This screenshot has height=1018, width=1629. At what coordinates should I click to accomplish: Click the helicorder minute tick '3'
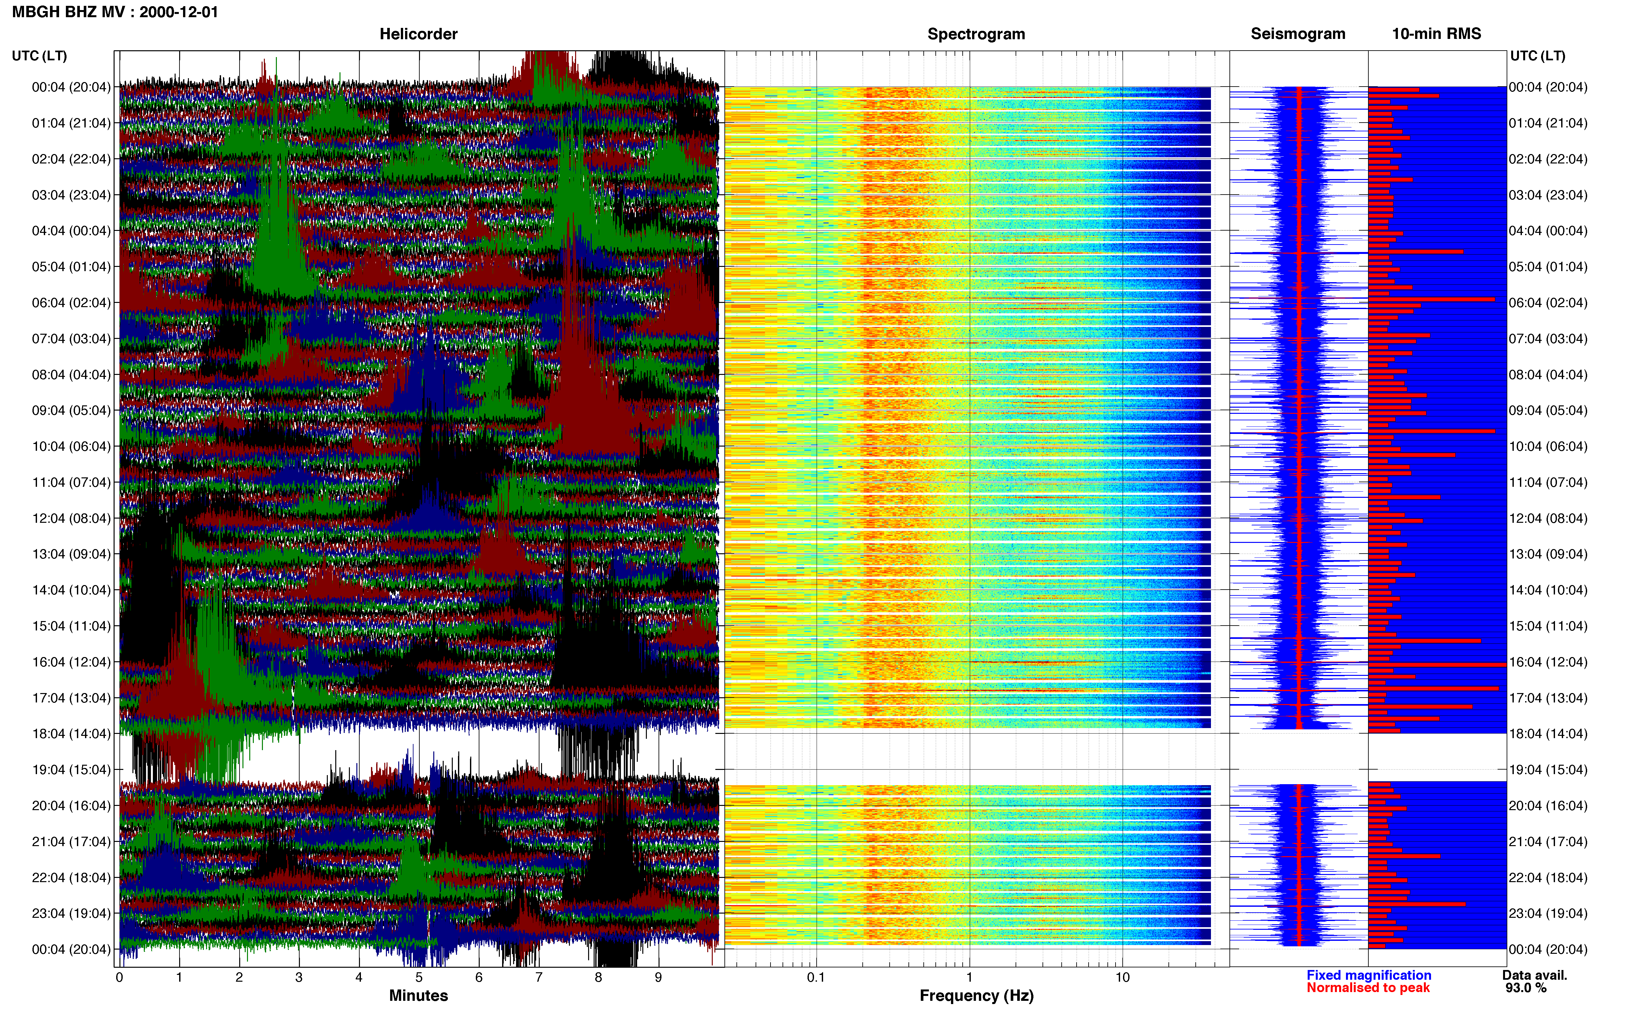(299, 977)
